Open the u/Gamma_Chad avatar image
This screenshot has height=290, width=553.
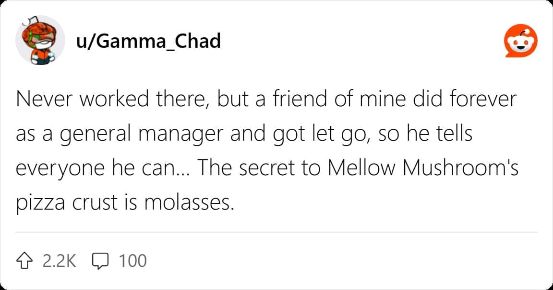click(x=40, y=41)
